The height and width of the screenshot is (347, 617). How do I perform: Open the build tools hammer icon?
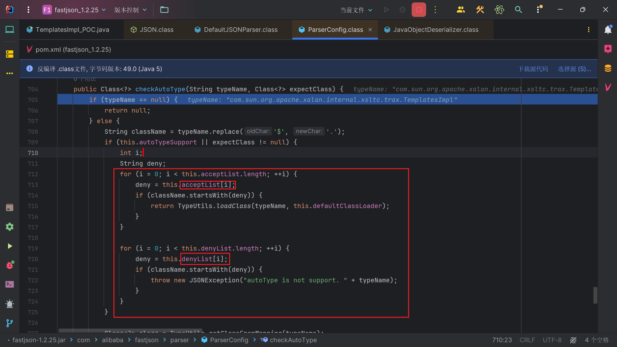click(480, 10)
